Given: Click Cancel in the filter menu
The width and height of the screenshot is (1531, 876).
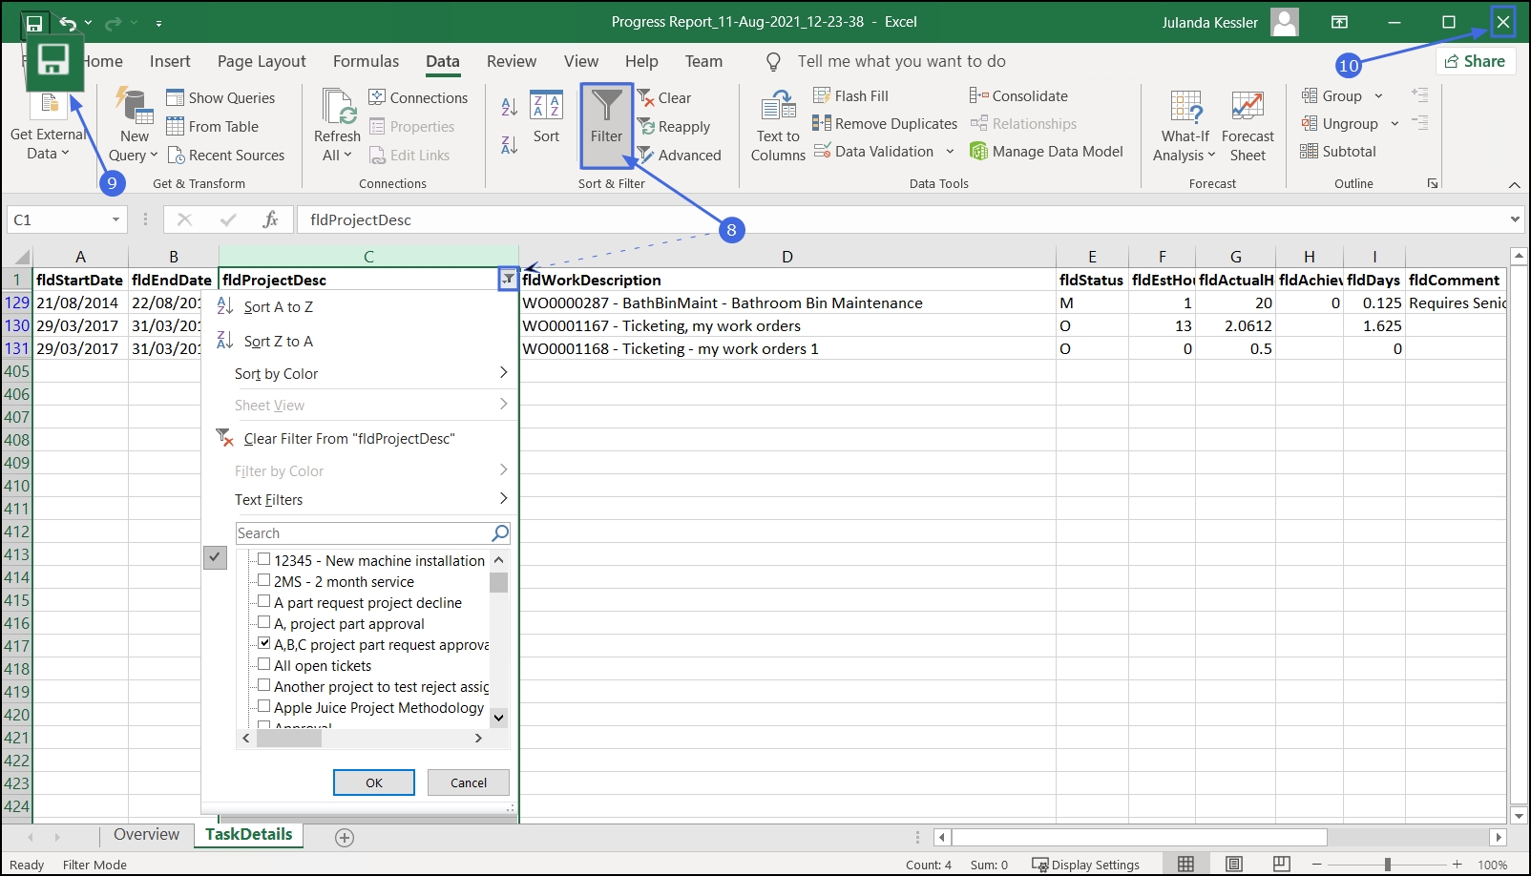Looking at the screenshot, I should coord(468,782).
